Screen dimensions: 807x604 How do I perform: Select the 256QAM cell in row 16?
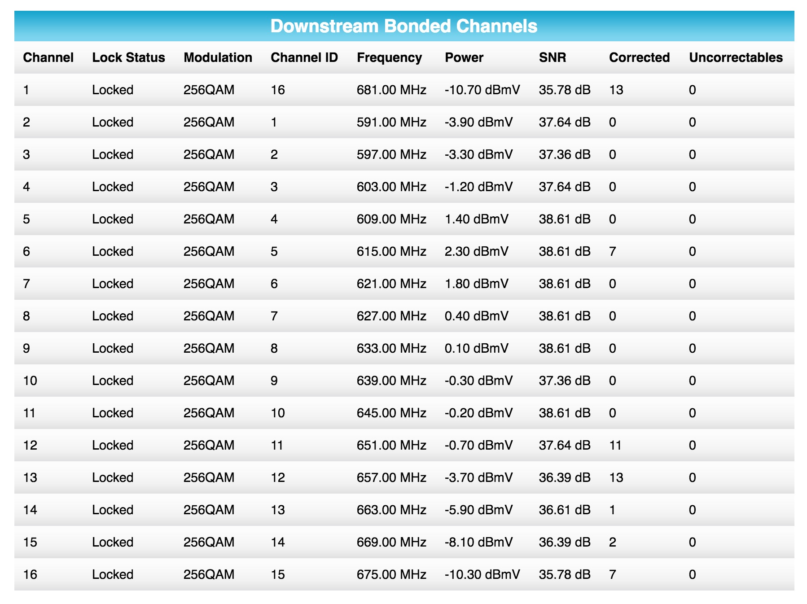pos(209,574)
